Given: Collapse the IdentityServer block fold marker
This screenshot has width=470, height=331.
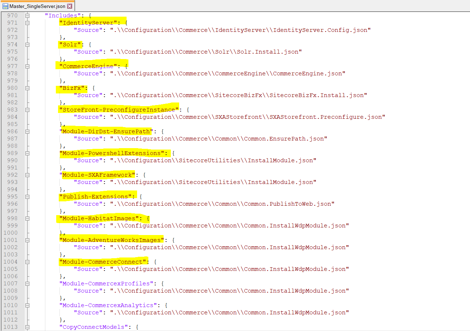Looking at the screenshot, I should pyautogui.click(x=27, y=23).
